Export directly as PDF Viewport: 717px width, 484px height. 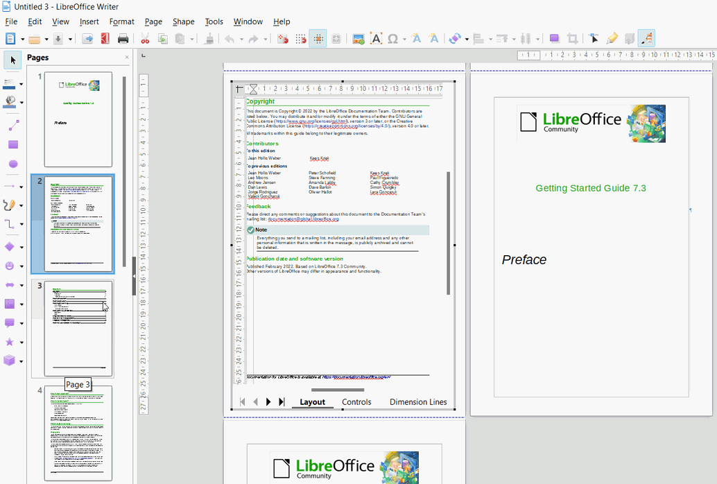point(105,39)
